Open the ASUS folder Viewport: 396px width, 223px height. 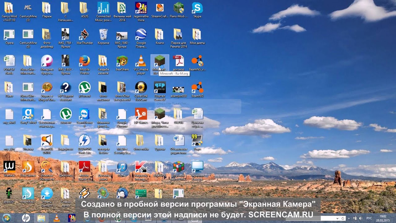point(85,10)
